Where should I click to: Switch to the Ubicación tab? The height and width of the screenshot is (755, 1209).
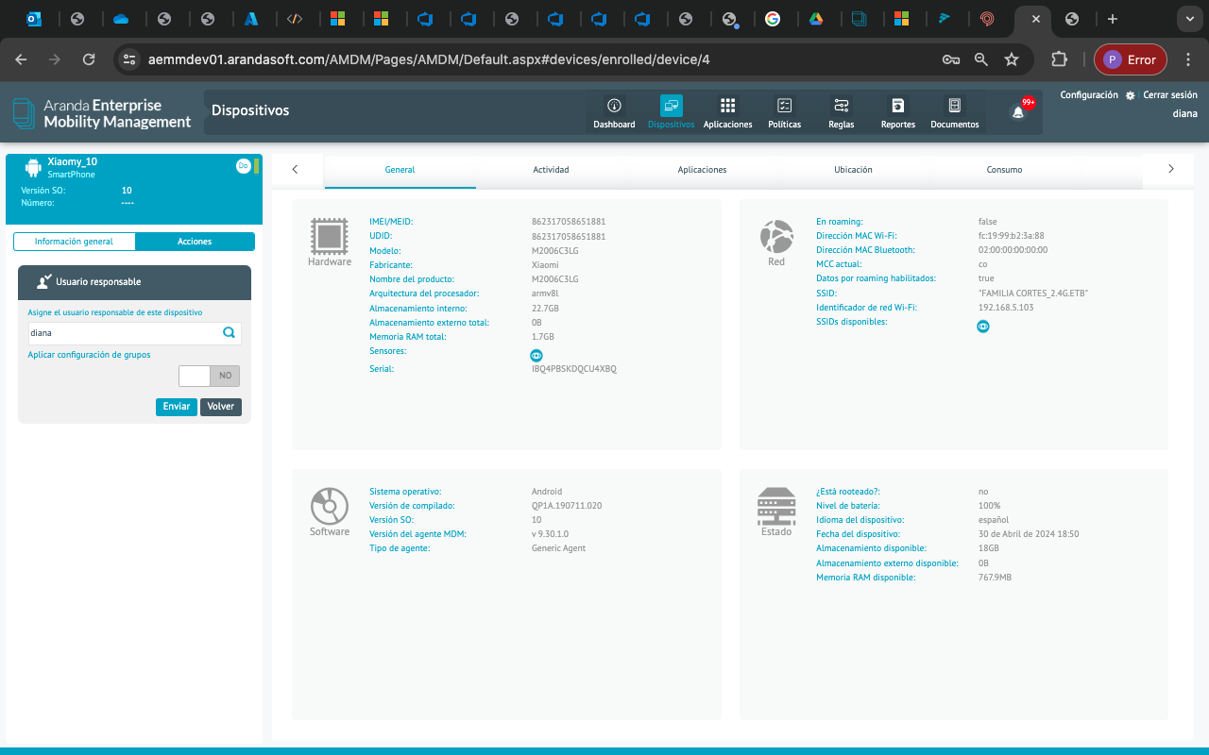pos(853,170)
